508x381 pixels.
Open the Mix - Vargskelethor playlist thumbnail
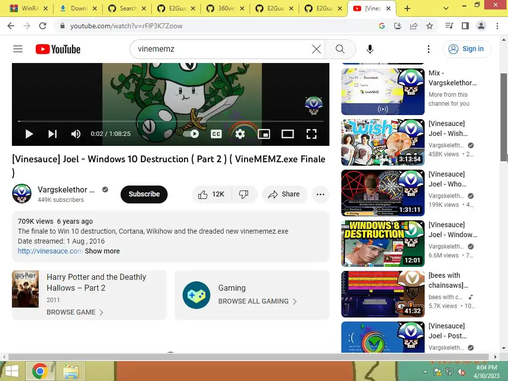(382, 92)
